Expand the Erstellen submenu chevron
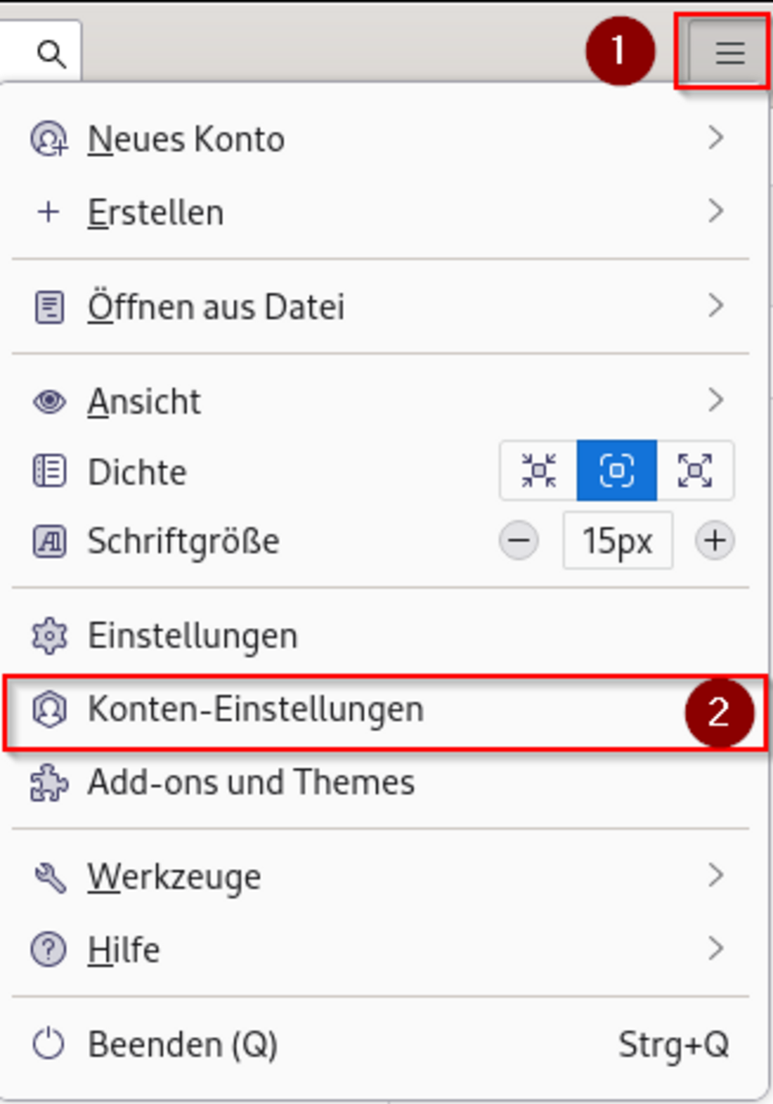This screenshot has height=1104, width=773. point(715,211)
